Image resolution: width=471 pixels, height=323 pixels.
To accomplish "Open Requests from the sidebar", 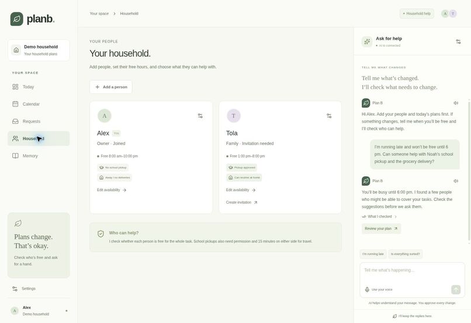I will (39, 121).
